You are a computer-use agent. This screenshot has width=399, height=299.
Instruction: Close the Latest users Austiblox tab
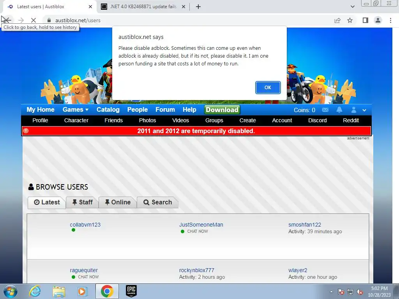[x=90, y=7]
